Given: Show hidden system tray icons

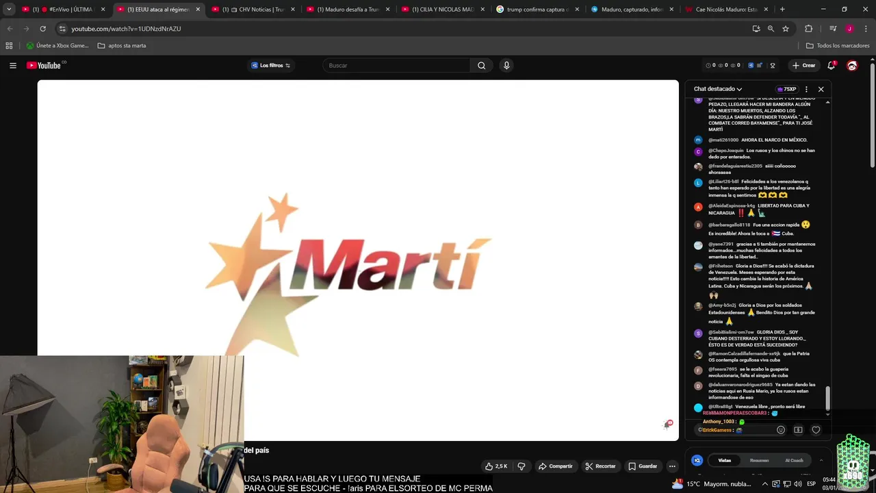Looking at the screenshot, I should pos(765,483).
